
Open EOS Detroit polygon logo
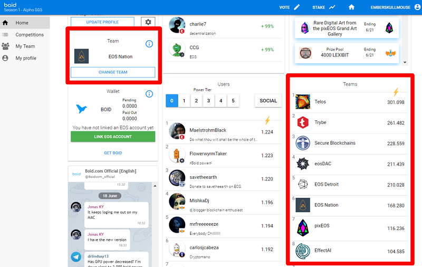pyautogui.click(x=303, y=184)
